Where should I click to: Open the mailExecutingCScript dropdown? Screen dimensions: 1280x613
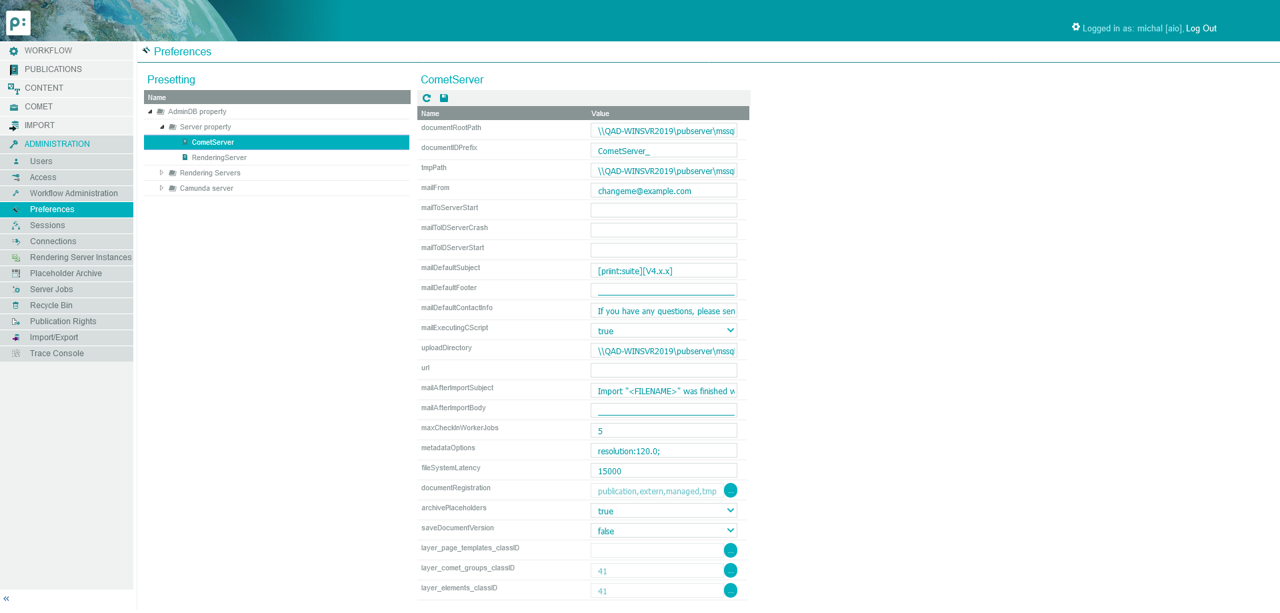(x=663, y=331)
